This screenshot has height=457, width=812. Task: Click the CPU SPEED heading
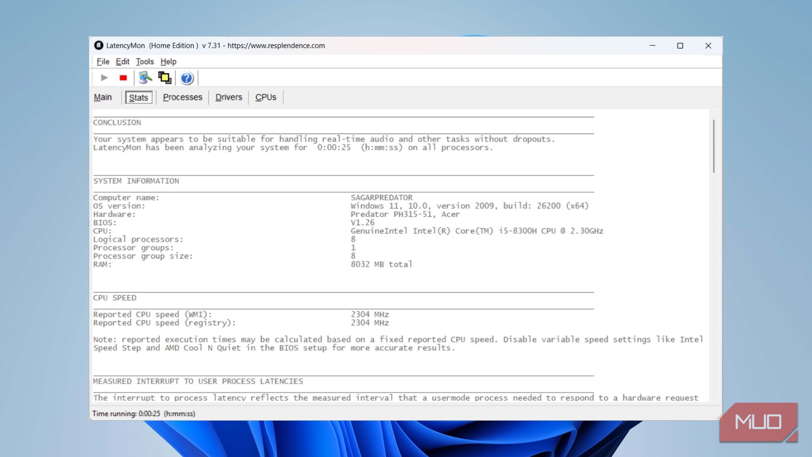click(115, 298)
